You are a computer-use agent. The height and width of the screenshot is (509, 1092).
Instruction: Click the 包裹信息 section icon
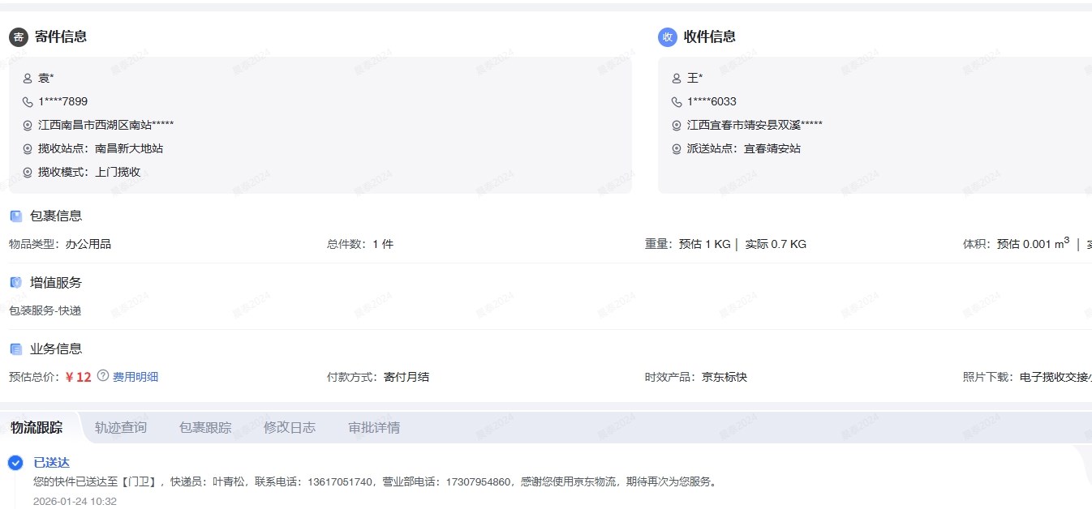(x=15, y=216)
